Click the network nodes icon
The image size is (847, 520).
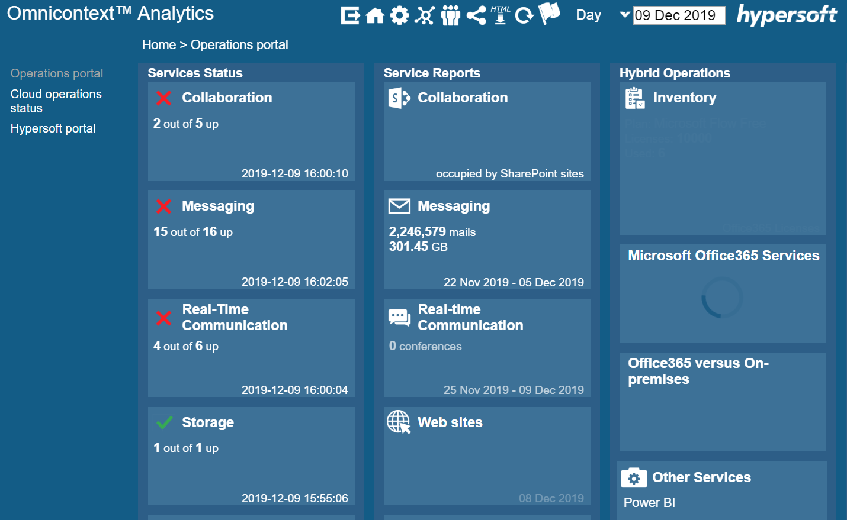click(x=424, y=15)
